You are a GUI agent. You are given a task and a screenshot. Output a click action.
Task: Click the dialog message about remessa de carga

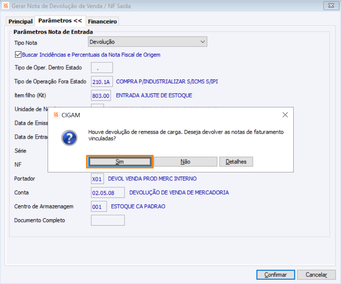coord(186,135)
